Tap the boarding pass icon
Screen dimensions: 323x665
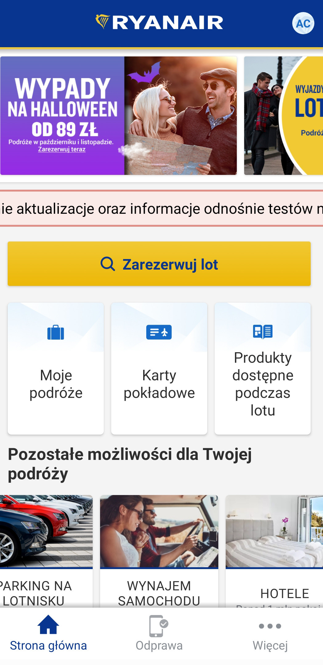pyautogui.click(x=159, y=332)
